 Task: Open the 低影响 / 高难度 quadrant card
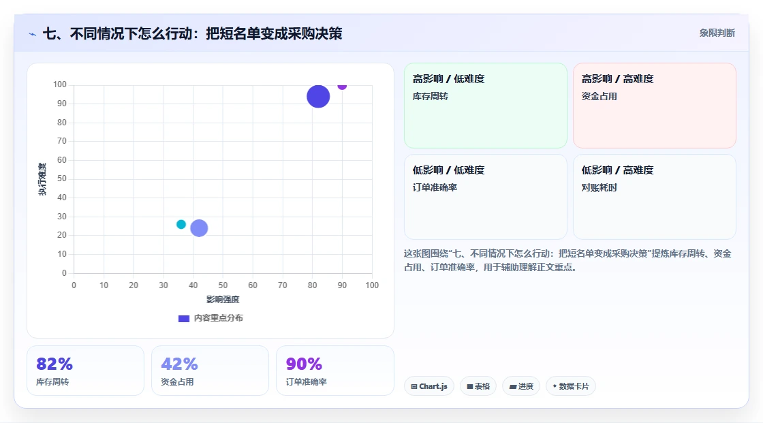click(655, 197)
